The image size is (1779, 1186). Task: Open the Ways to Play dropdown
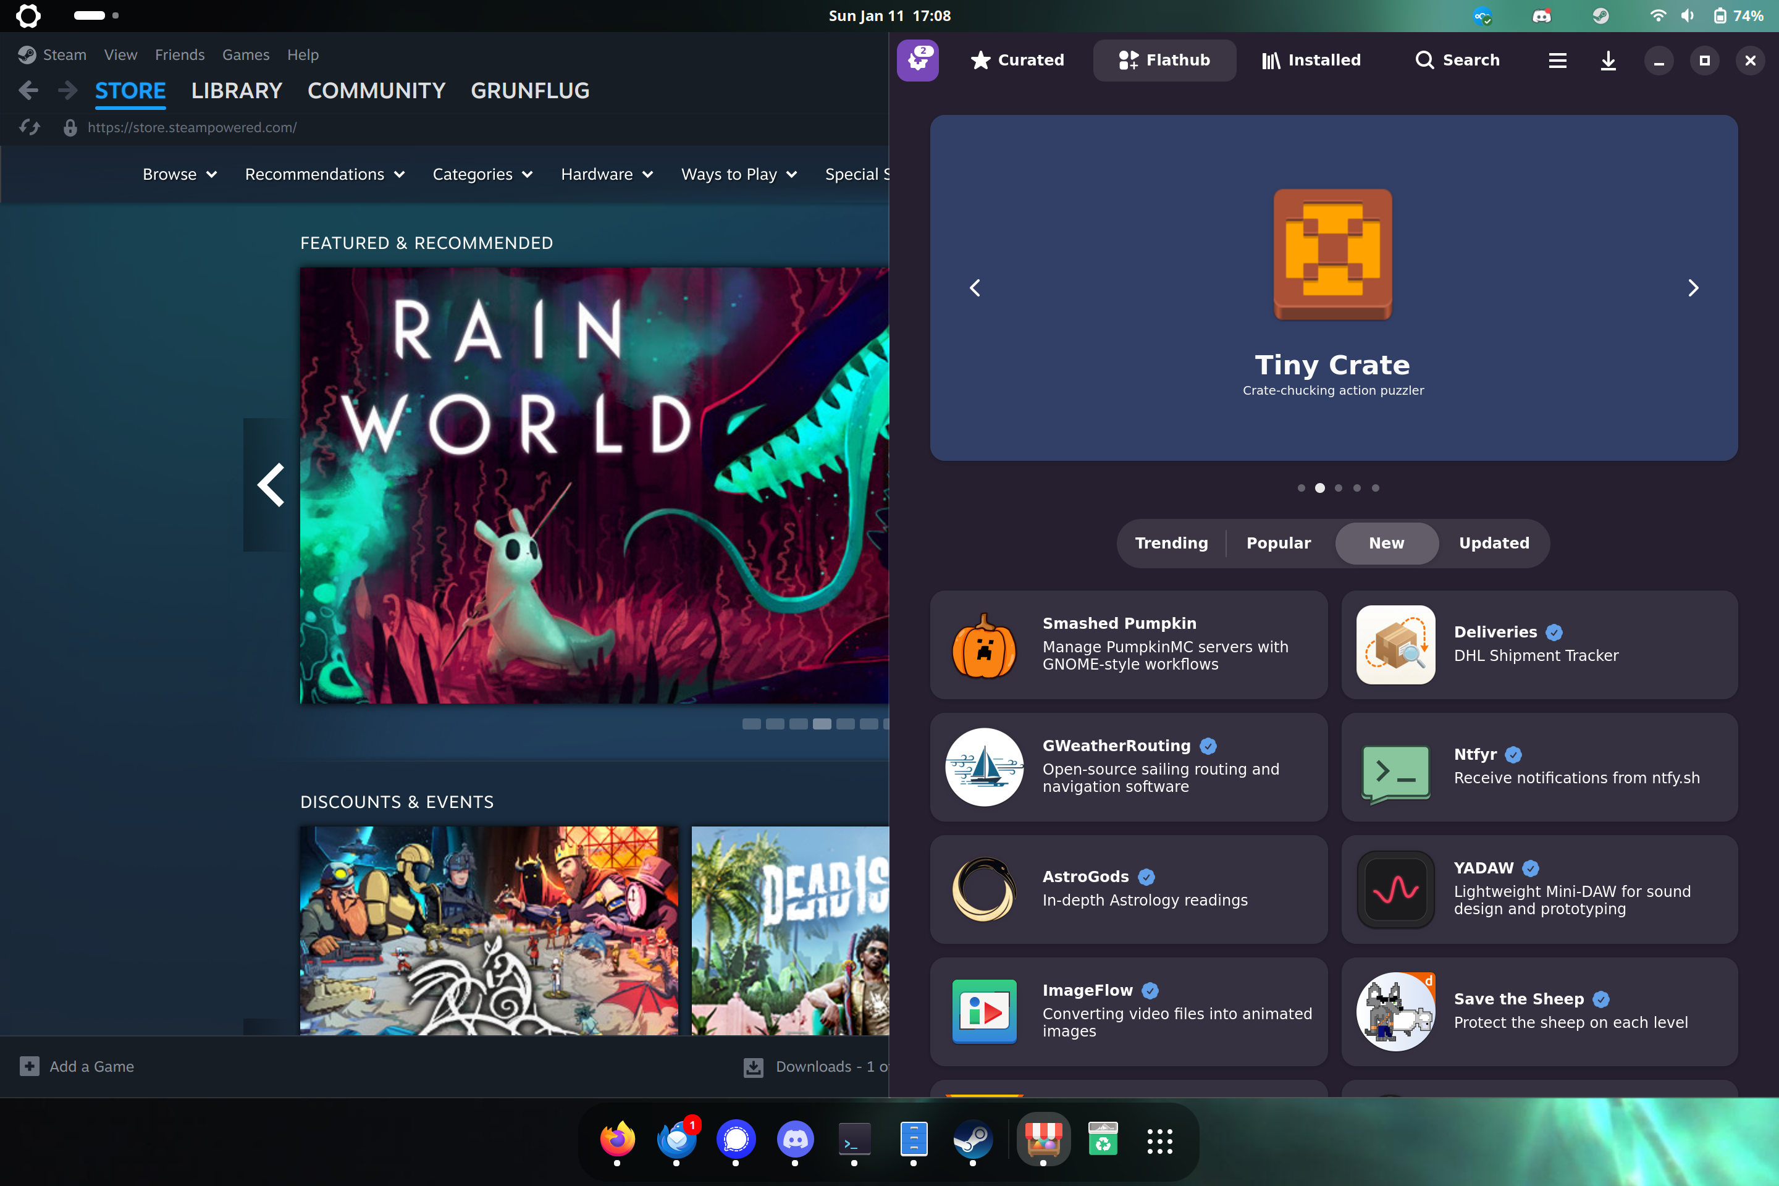coord(738,174)
